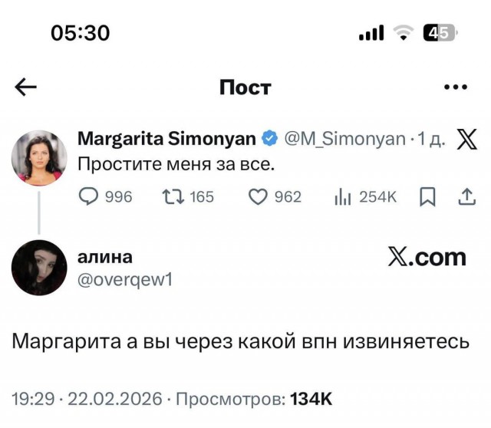Tap the алина display name

coord(106,257)
